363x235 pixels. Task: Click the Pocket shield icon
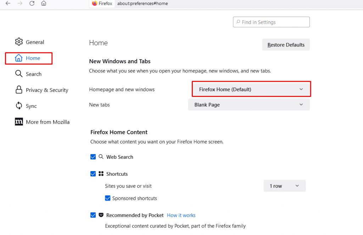pyautogui.click(x=101, y=215)
